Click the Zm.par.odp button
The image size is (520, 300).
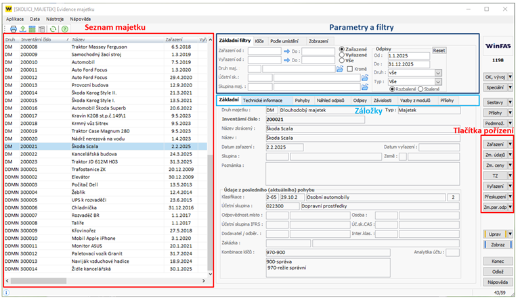pyautogui.click(x=495, y=207)
